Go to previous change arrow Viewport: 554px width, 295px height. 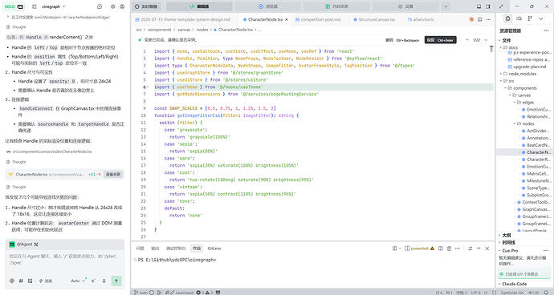pyautogui.click(x=467, y=40)
